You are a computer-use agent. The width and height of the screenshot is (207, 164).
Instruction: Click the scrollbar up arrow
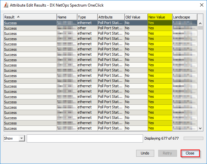(200, 23)
